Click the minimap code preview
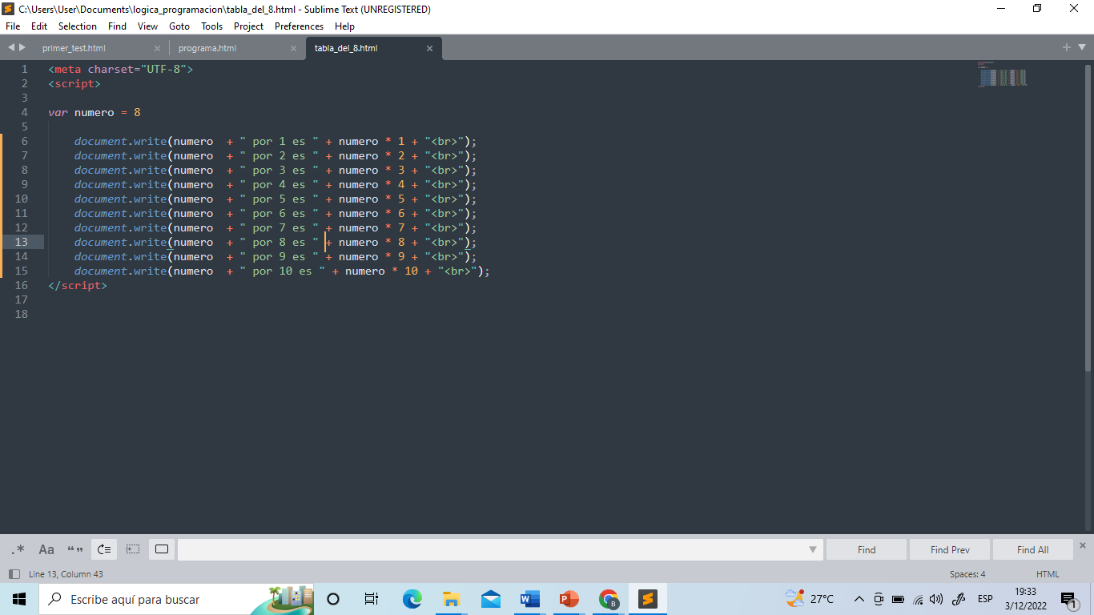 click(x=1002, y=74)
